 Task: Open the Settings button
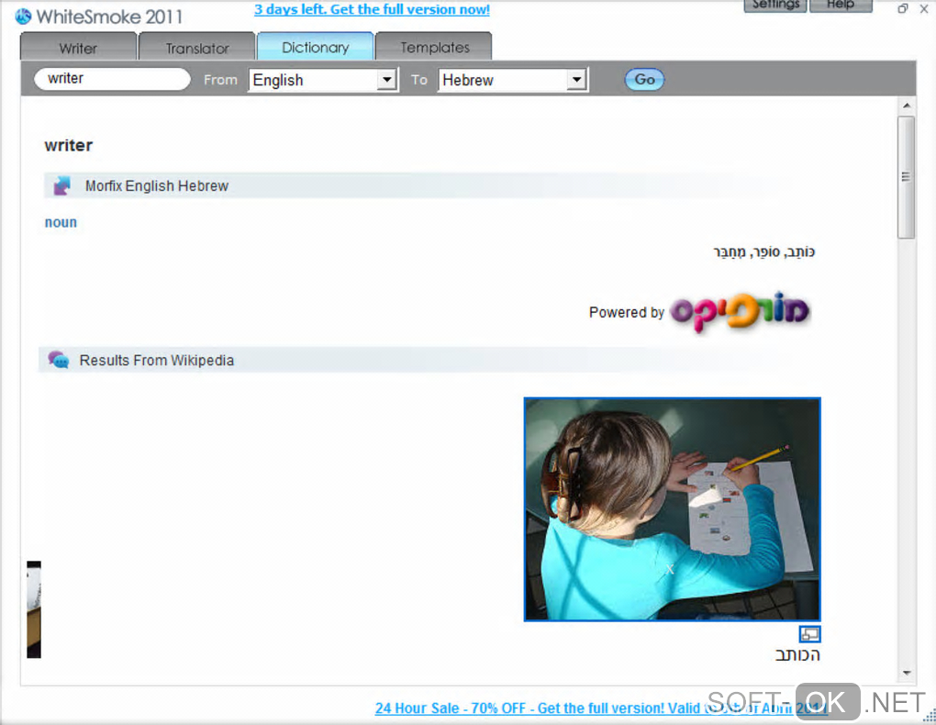tap(775, 6)
